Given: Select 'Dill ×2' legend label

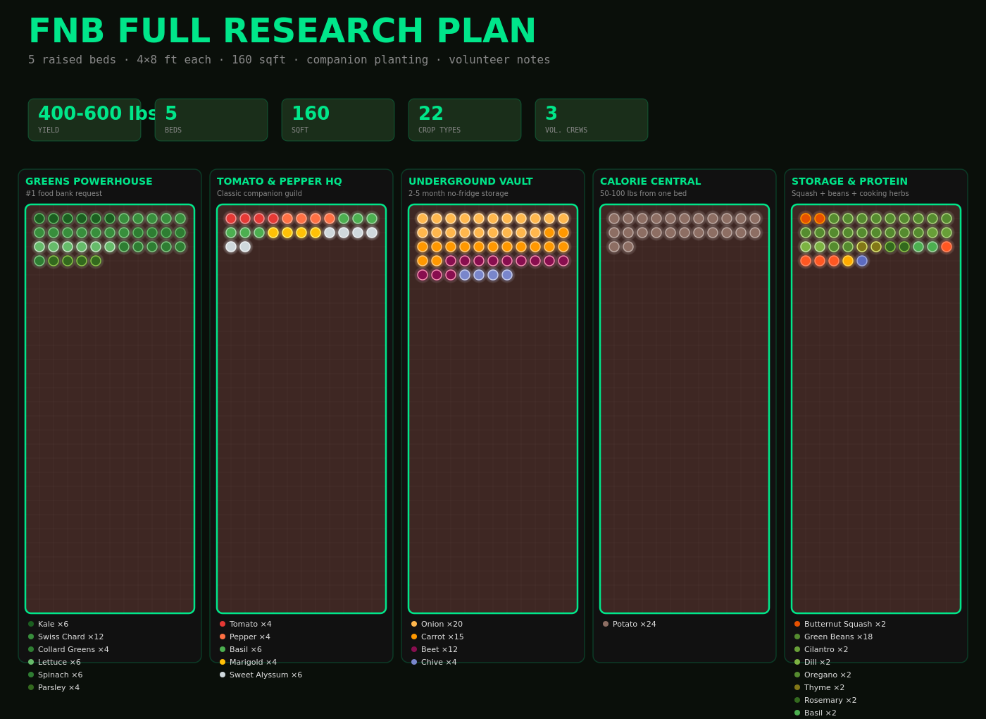Looking at the screenshot, I should [x=817, y=662].
